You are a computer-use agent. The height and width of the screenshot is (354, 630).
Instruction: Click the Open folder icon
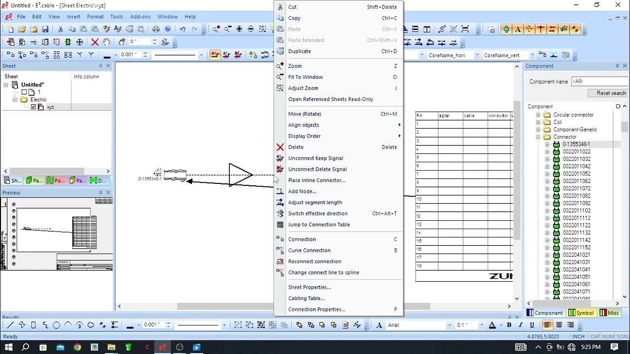(22, 29)
